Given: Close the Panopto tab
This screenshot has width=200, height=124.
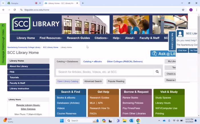Looking at the screenshot, I should point(40,3).
